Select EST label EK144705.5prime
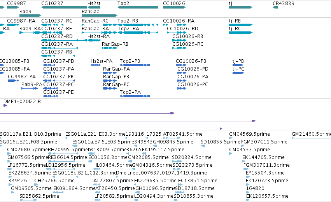Viewport: 331px width, 202px height. click(x=263, y=157)
